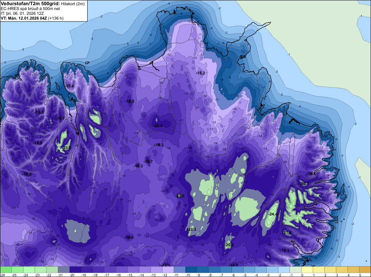Click the 4 legend scale label
The width and height of the screenshot is (371, 277).
tap(349, 275)
